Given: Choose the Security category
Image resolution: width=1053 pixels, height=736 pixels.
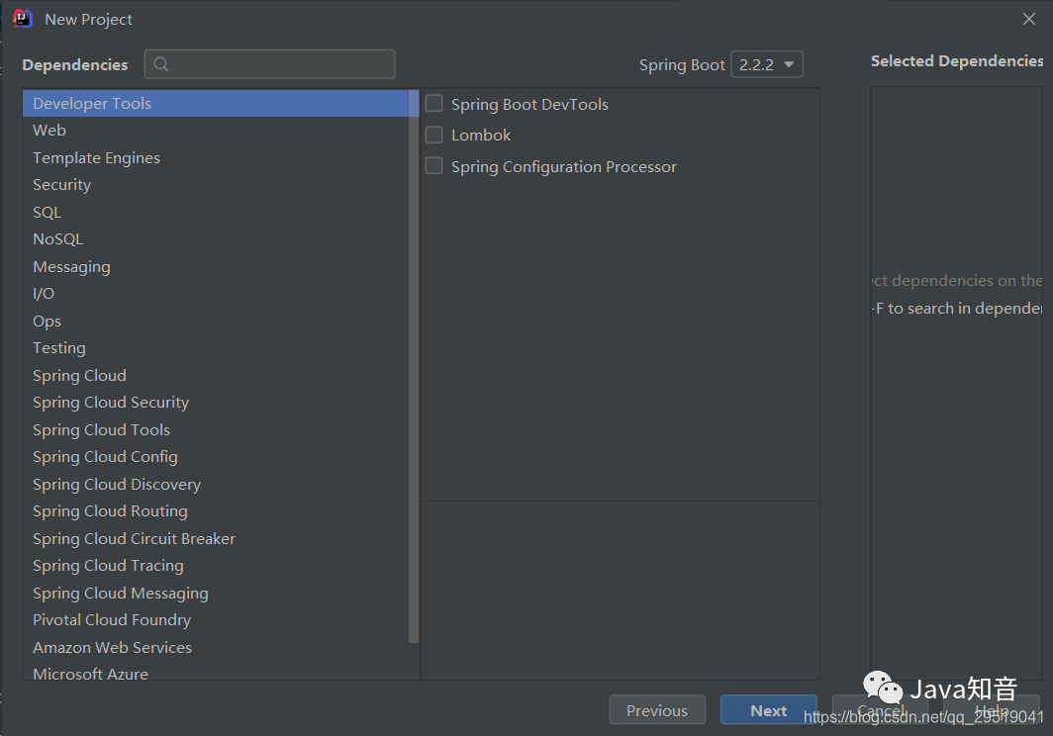Looking at the screenshot, I should pyautogui.click(x=216, y=185).
